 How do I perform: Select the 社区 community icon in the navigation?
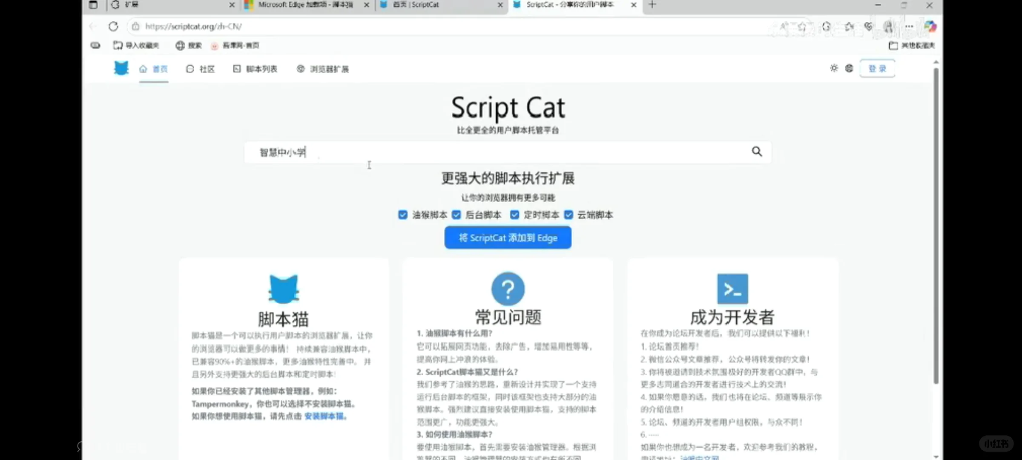189,69
